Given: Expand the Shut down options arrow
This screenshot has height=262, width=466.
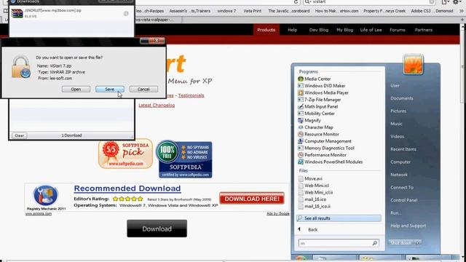Looking at the screenshot, I should pyautogui.click(x=418, y=243).
